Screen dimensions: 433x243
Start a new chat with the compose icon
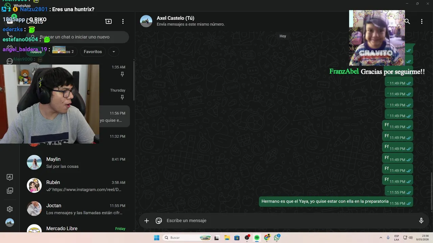pyautogui.click(x=109, y=21)
